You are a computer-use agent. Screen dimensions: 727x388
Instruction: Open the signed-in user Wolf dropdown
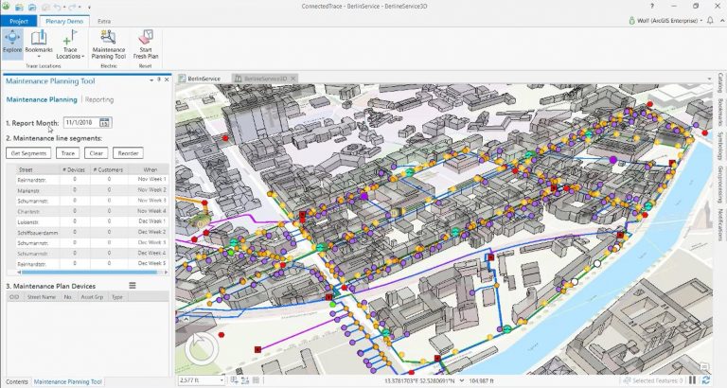coord(665,21)
